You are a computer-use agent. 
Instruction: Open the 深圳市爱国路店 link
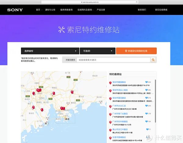(119, 82)
